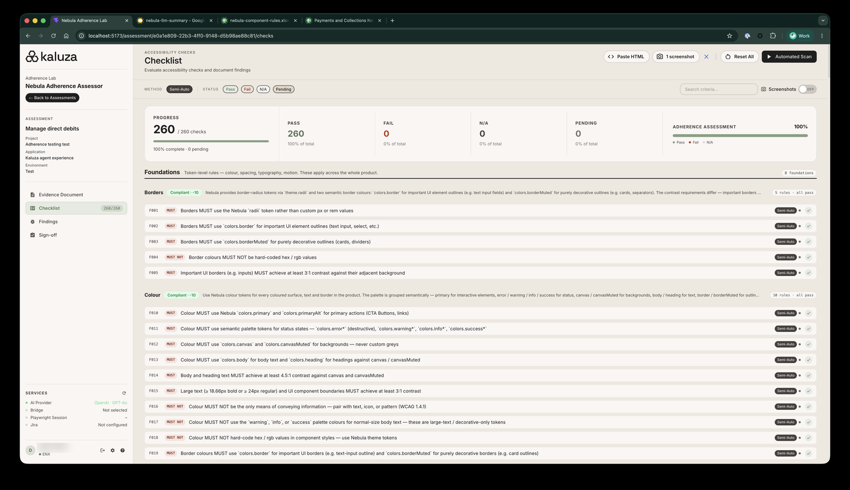Toggle the pass checkmark for rule F005
Viewport: 850px width, 490px height.
[809, 273]
